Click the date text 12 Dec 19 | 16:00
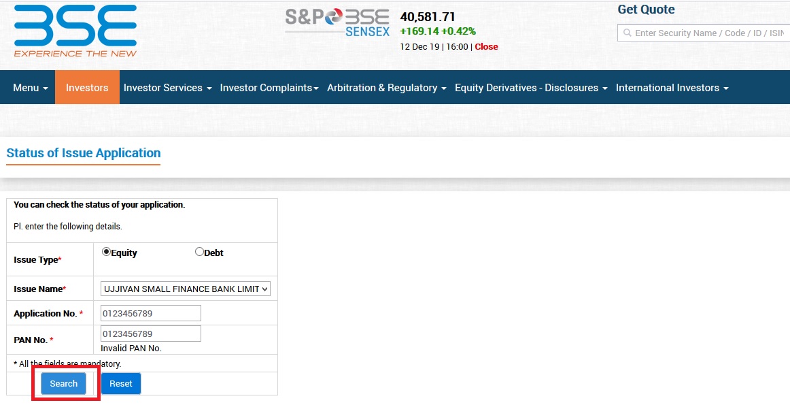This screenshot has height=405, width=790. (434, 46)
